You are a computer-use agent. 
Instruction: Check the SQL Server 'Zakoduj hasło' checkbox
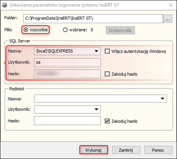[x=107, y=74]
